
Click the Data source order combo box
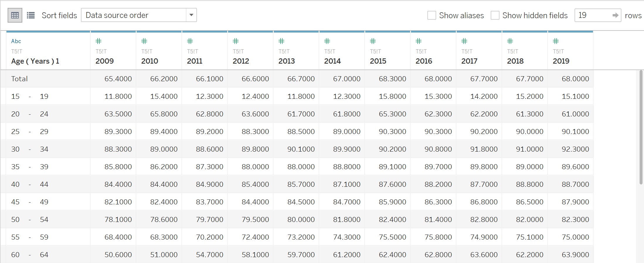134,15
